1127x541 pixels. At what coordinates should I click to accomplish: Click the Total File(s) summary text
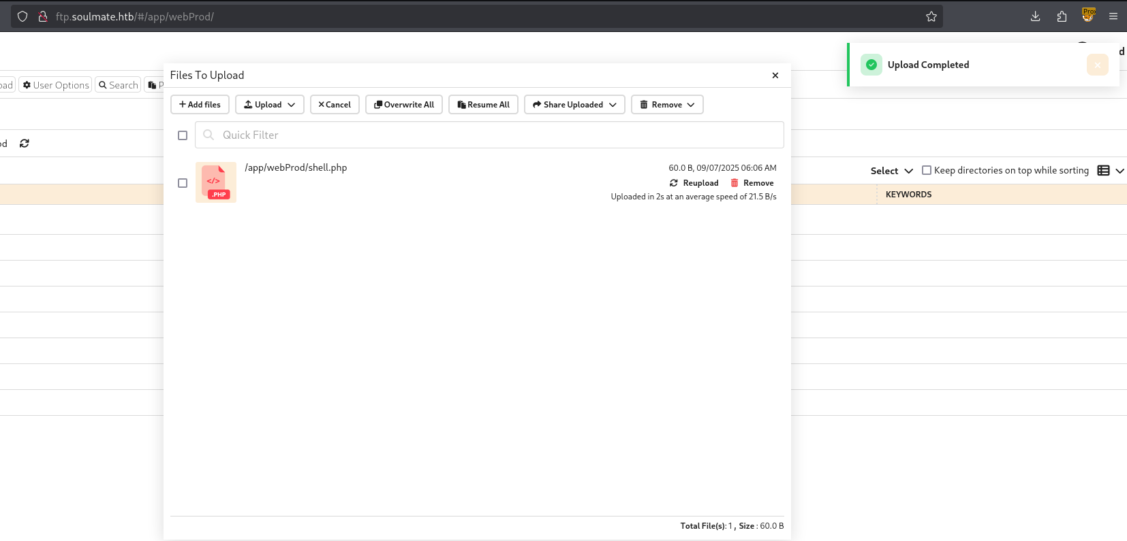[x=732, y=526]
